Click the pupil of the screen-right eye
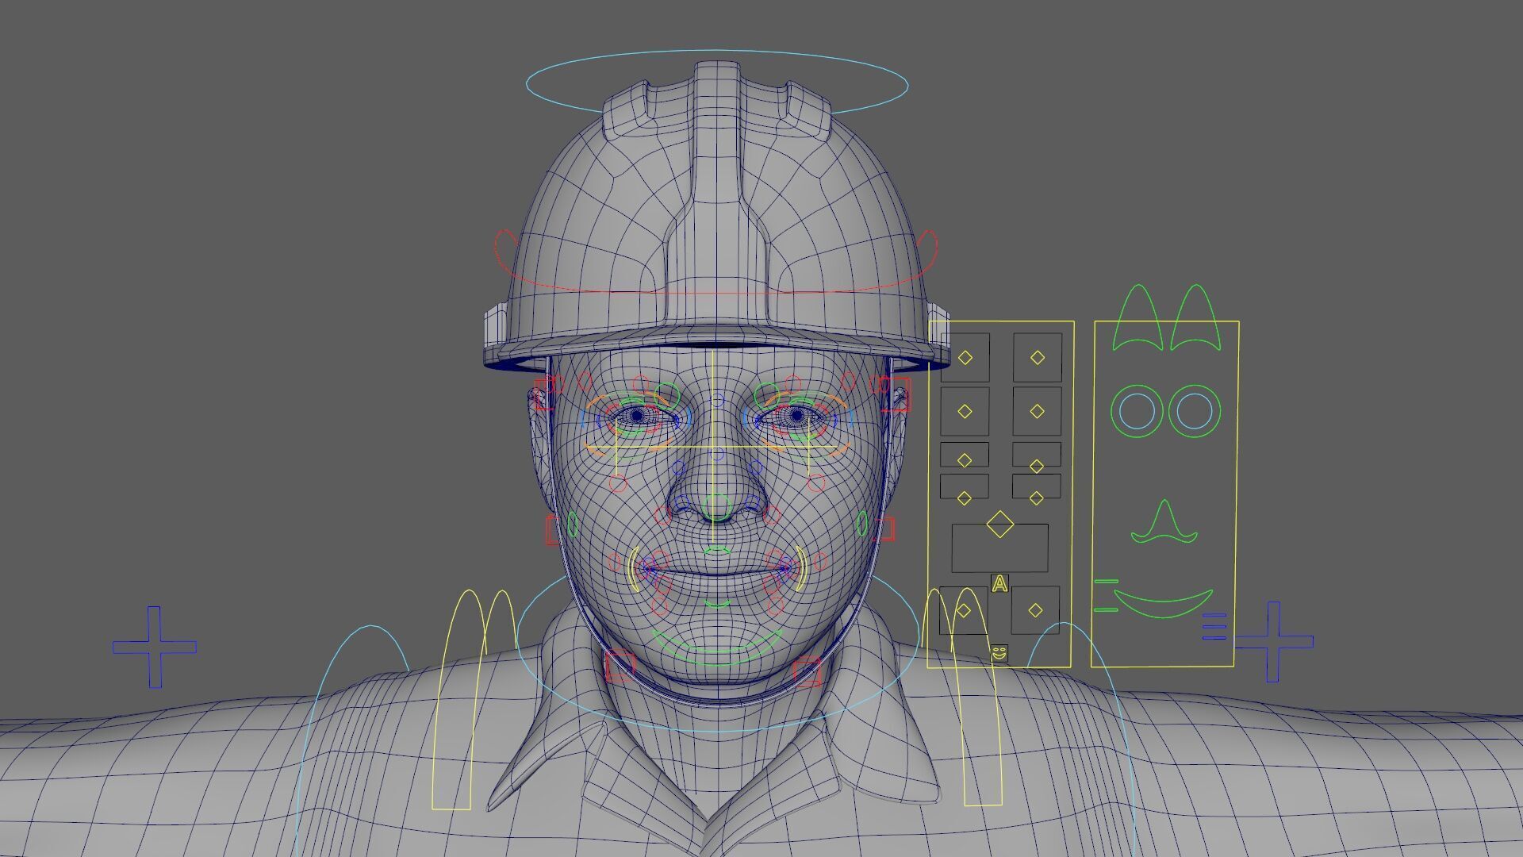Viewport: 1523px width, 857px height. tap(797, 415)
